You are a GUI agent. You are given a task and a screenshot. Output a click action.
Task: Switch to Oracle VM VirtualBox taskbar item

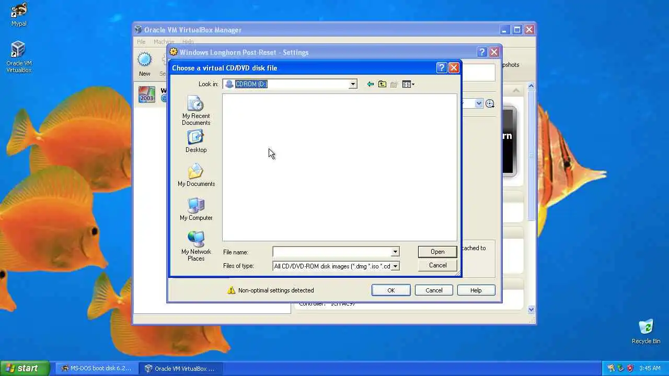tap(180, 368)
